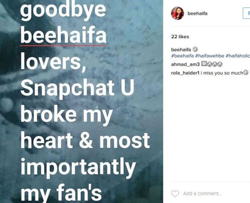This screenshot has height=203, width=250.
Task: Open the #haifawehbe hashtag
Action: 210,56
